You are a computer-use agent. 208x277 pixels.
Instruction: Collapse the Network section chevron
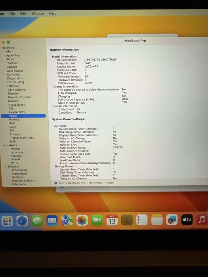point(4,145)
